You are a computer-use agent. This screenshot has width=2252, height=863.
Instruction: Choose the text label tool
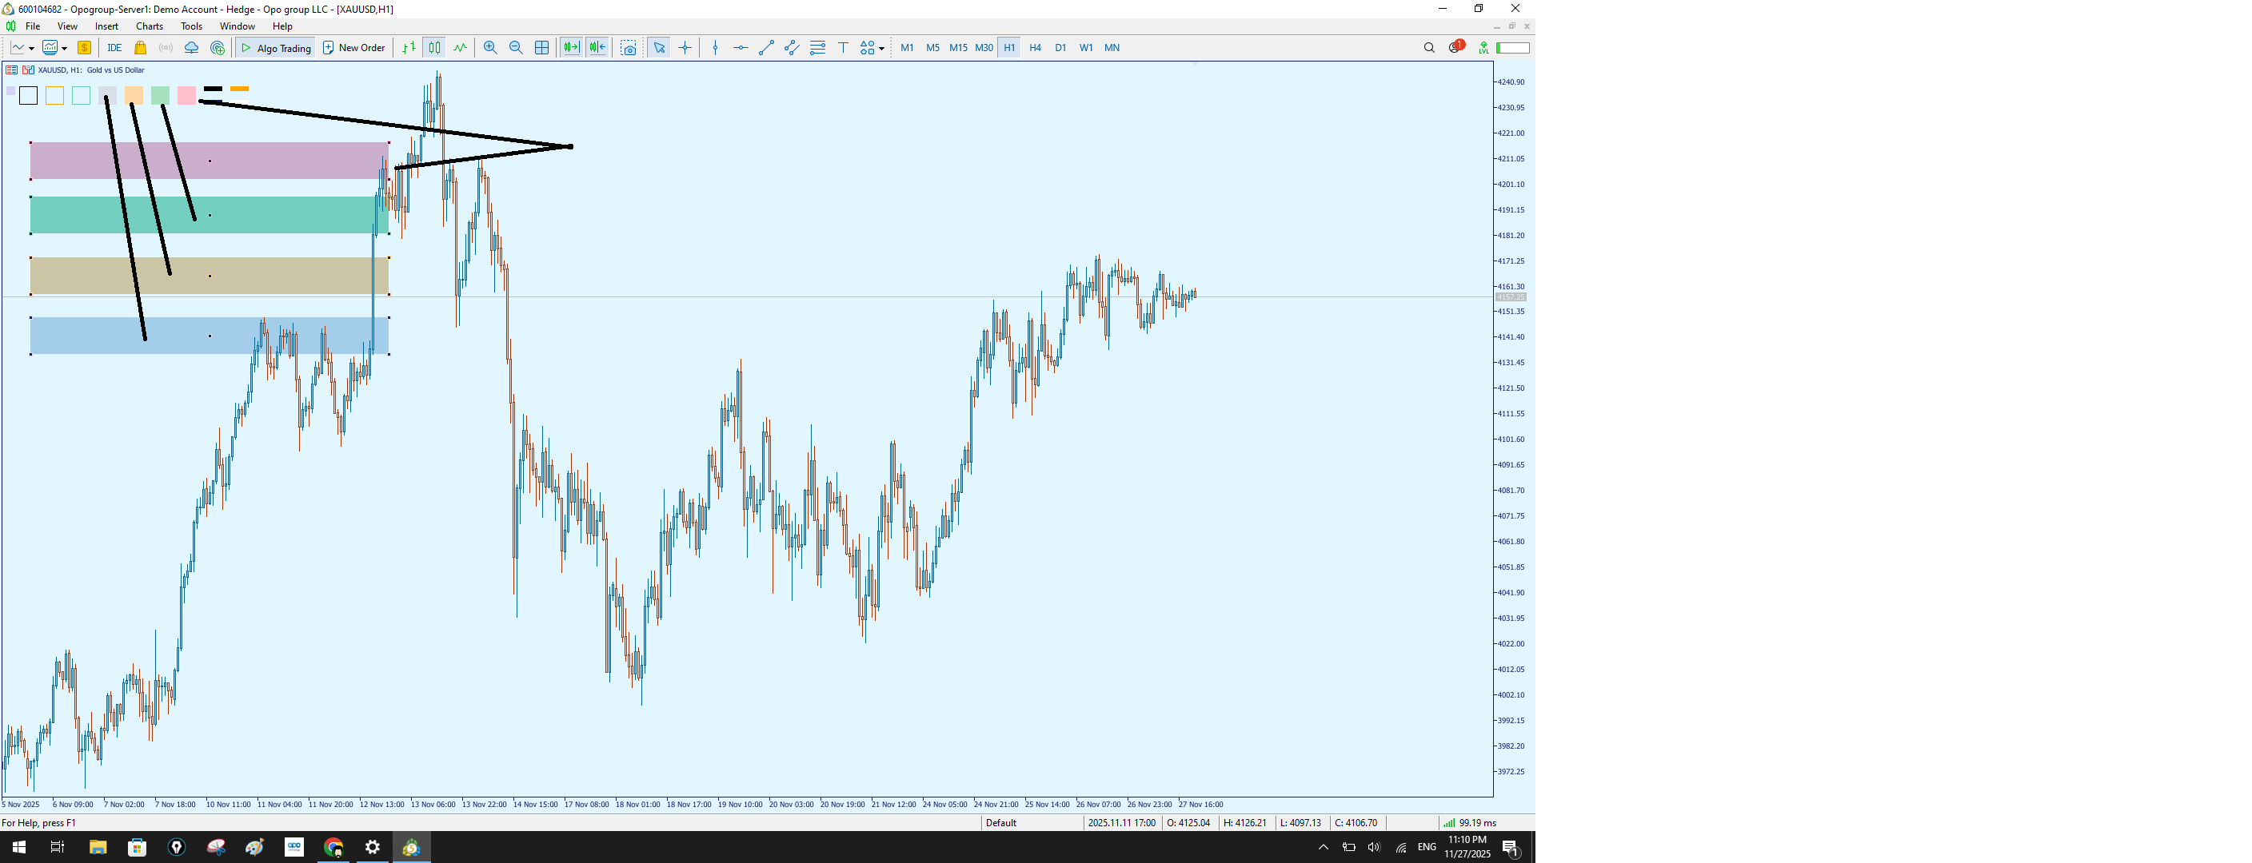(x=844, y=48)
